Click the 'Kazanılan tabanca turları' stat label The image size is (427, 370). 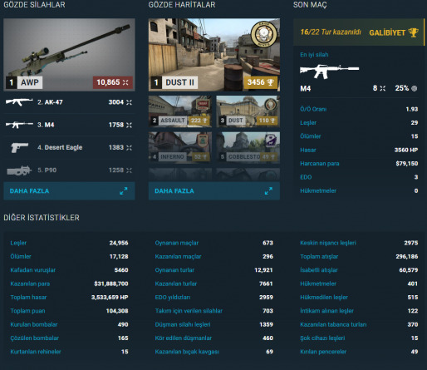coord(333,324)
